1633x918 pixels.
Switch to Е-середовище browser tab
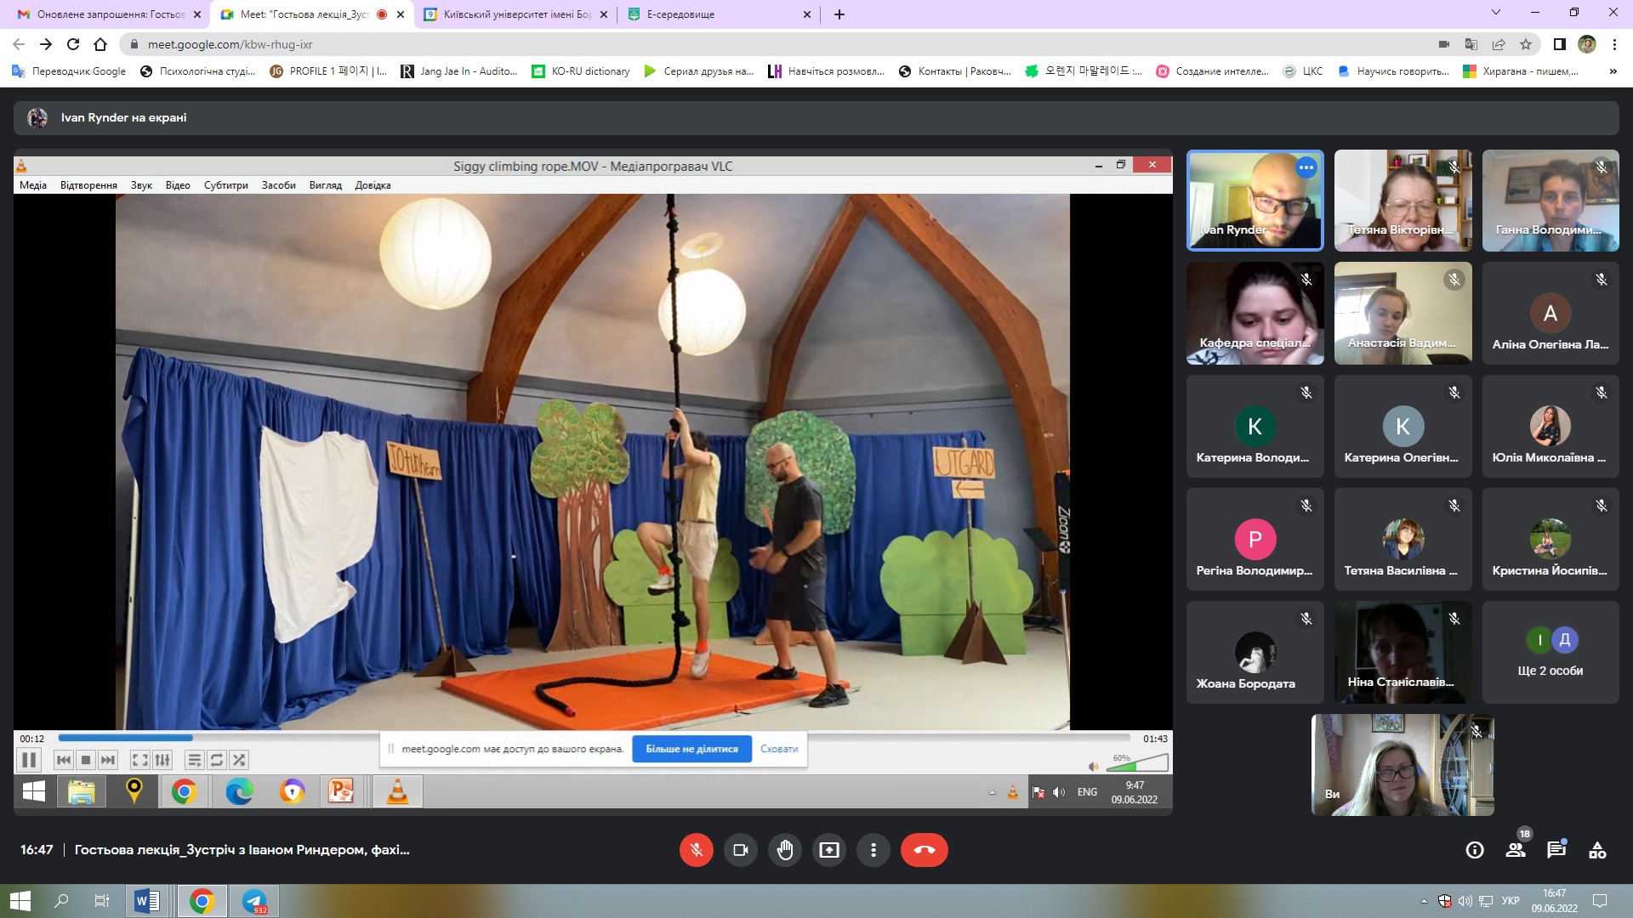[714, 14]
